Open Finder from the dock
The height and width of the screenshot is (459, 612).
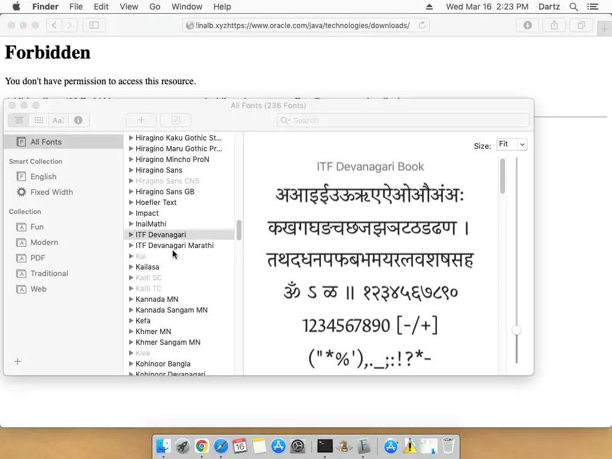tap(164, 446)
